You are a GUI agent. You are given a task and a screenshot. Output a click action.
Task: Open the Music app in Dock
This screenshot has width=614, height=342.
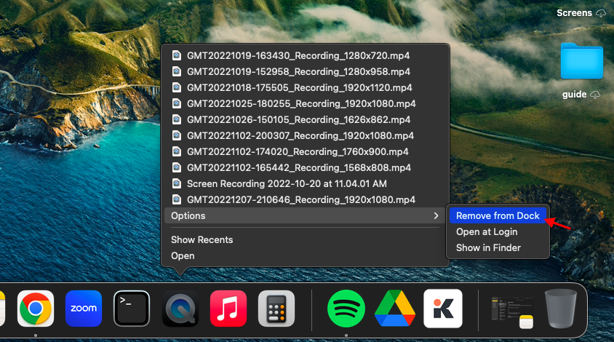pos(228,309)
